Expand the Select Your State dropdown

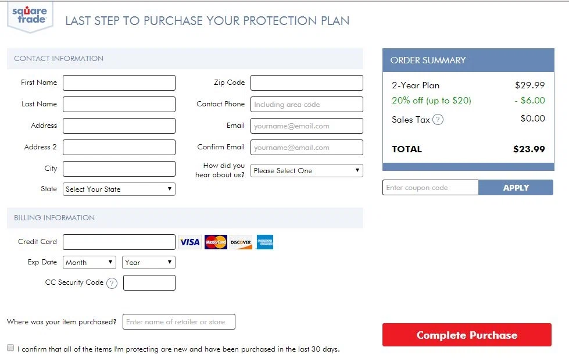(x=119, y=189)
